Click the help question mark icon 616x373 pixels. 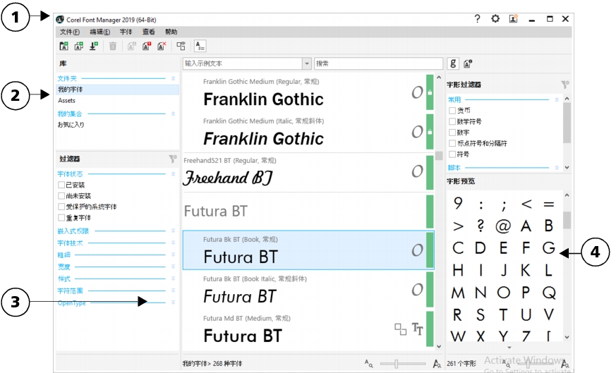click(x=478, y=19)
